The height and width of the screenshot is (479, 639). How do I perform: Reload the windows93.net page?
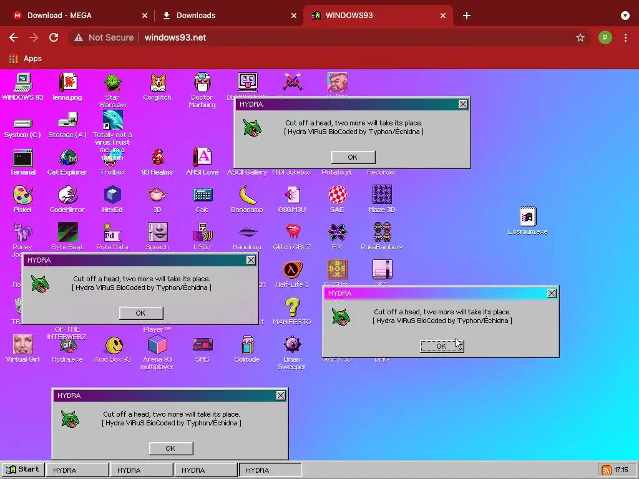click(x=54, y=37)
